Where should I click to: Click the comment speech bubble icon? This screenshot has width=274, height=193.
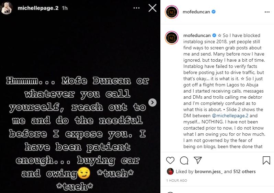coord(184,160)
